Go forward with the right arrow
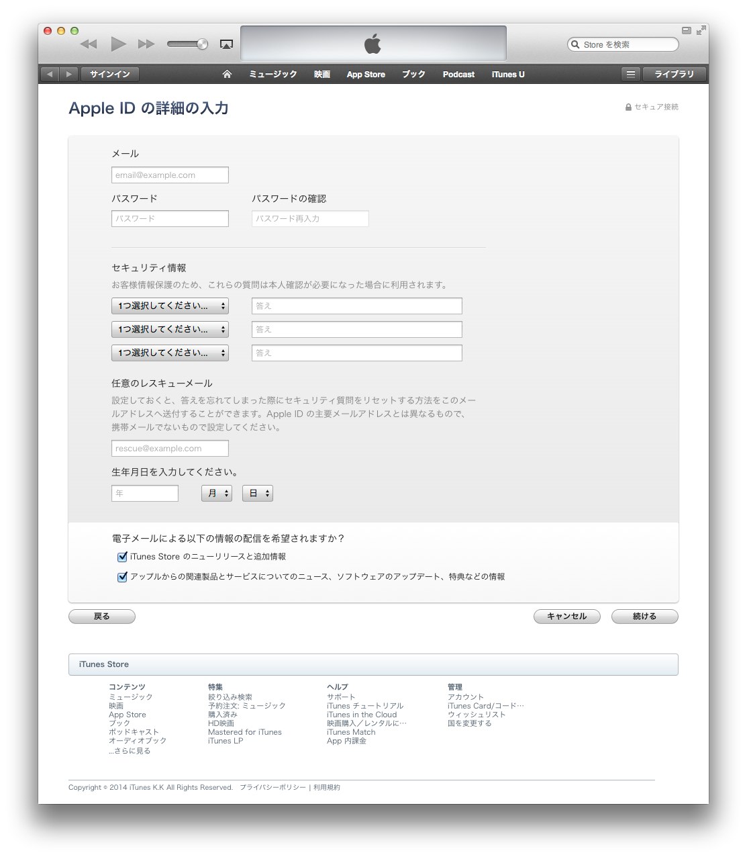747x857 pixels. coord(68,74)
